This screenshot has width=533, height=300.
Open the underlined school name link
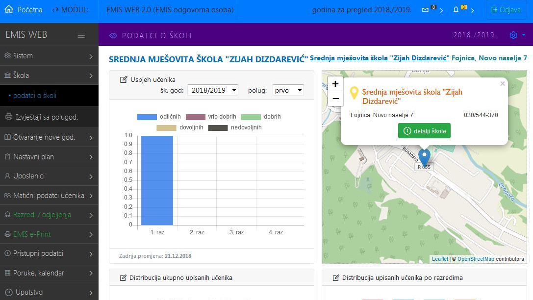tap(380, 58)
